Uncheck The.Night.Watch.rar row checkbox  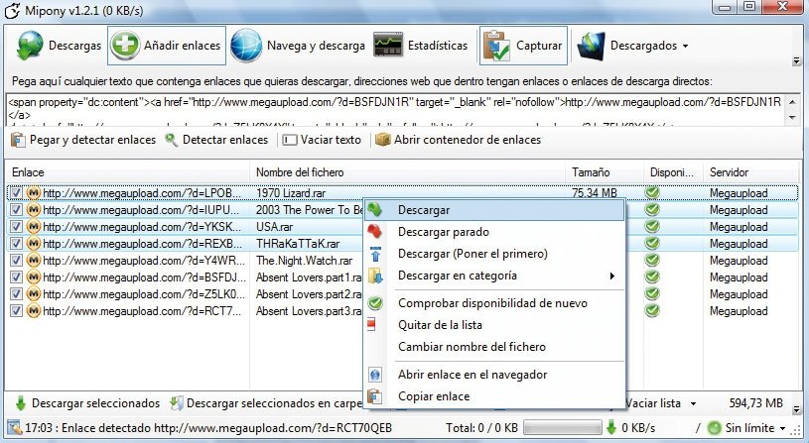point(17,260)
